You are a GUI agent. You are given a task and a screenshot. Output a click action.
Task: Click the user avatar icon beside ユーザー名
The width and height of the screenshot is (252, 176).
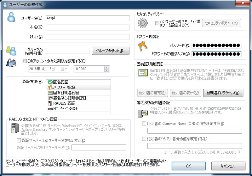(11, 17)
